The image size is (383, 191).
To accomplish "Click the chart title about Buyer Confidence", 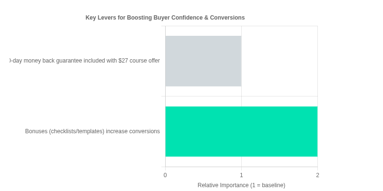I will (165, 18).
